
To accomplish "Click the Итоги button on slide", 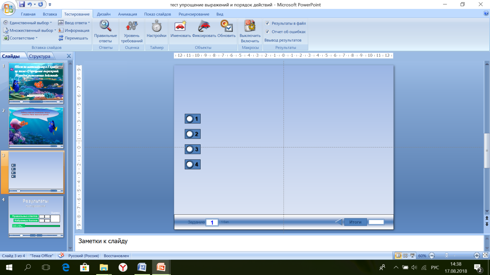I will 355,222.
